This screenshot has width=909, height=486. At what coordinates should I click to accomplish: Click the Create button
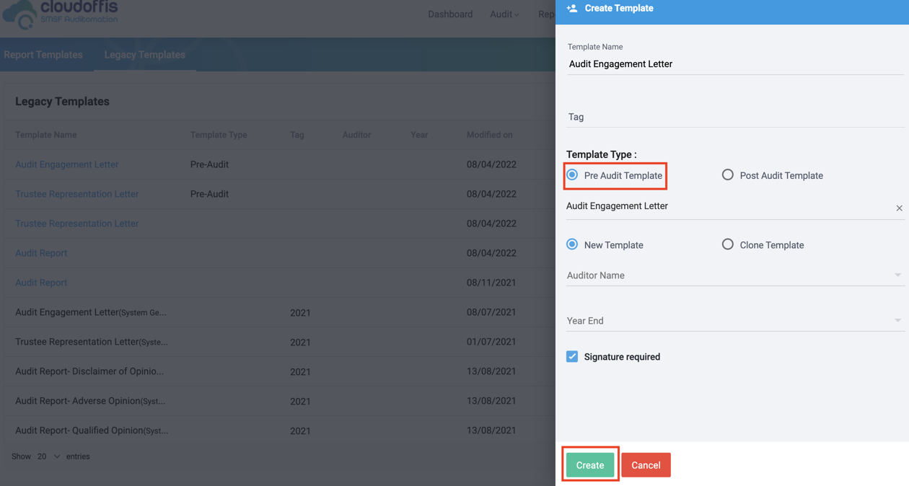point(590,465)
